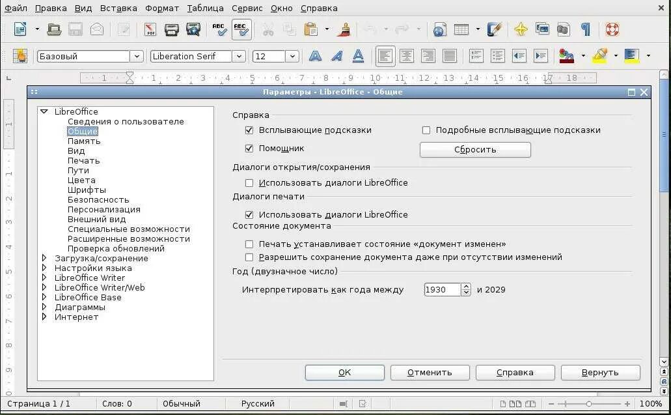Apply bold with the A icon
The width and height of the screenshot is (671, 415).
click(x=316, y=56)
